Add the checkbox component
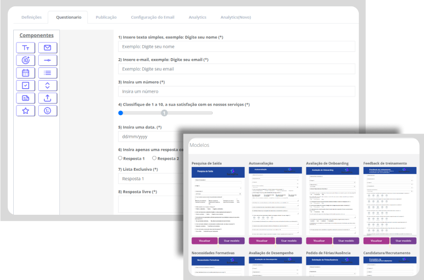The width and height of the screenshot is (424, 280). coord(25,85)
